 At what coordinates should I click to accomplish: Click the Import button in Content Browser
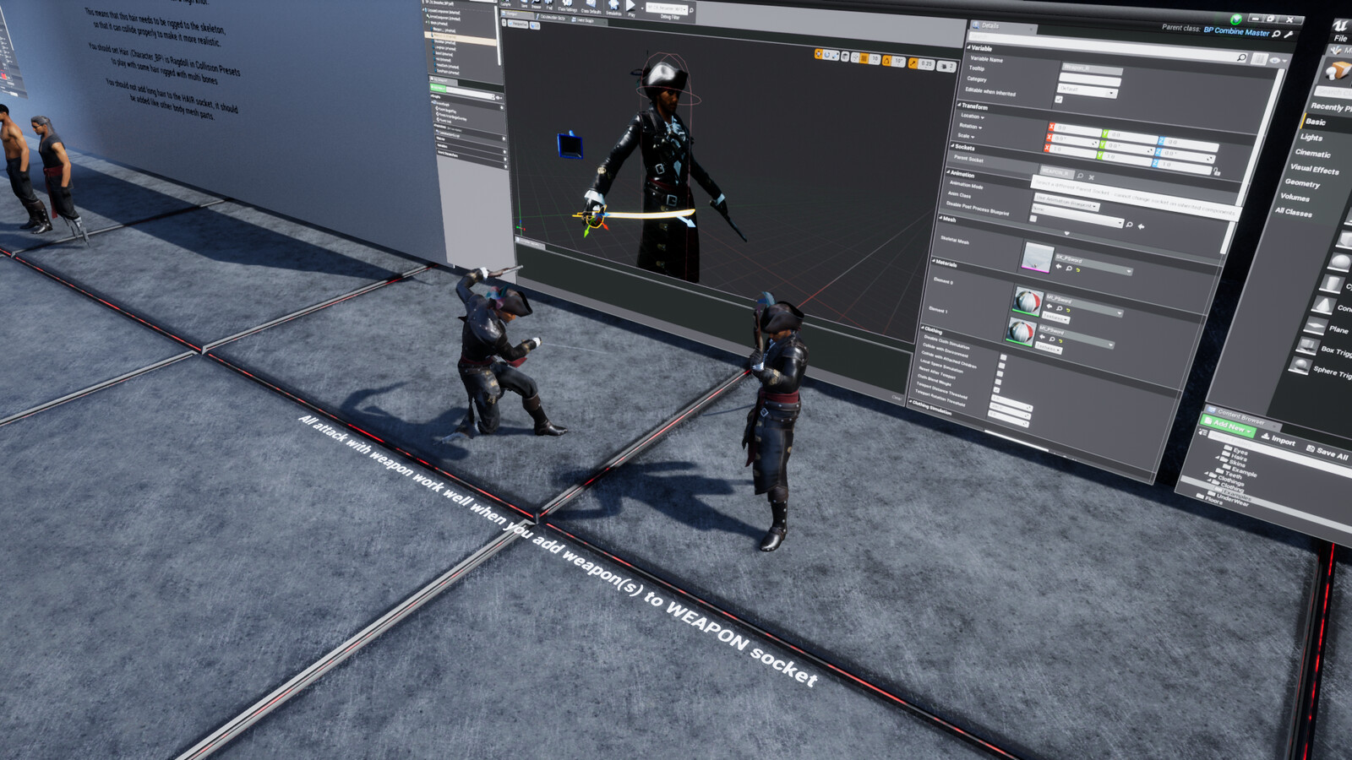[1280, 439]
